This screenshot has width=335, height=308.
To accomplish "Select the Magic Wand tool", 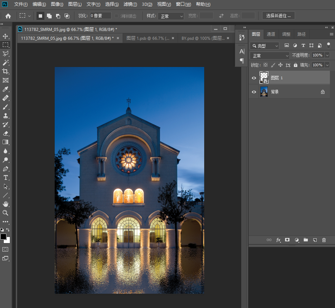I will [x=5, y=63].
